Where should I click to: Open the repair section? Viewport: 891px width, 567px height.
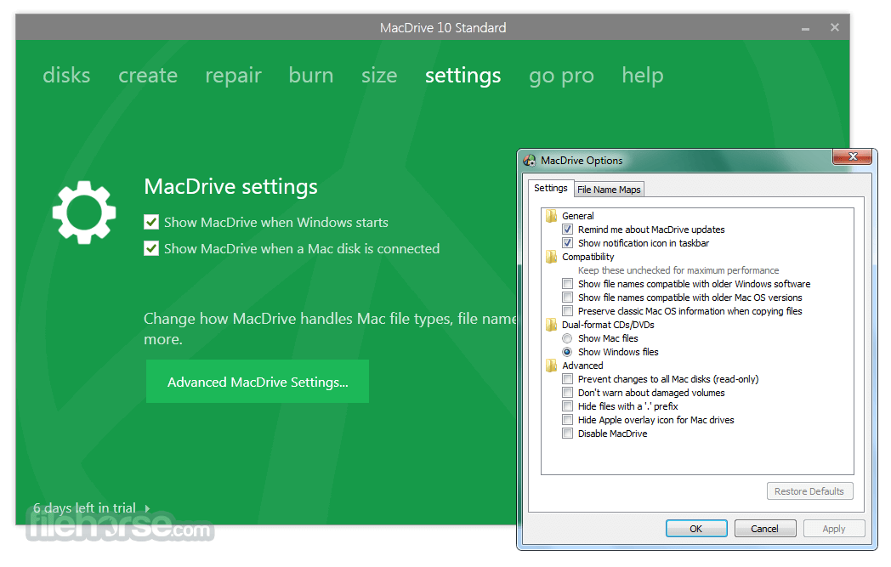[233, 77]
